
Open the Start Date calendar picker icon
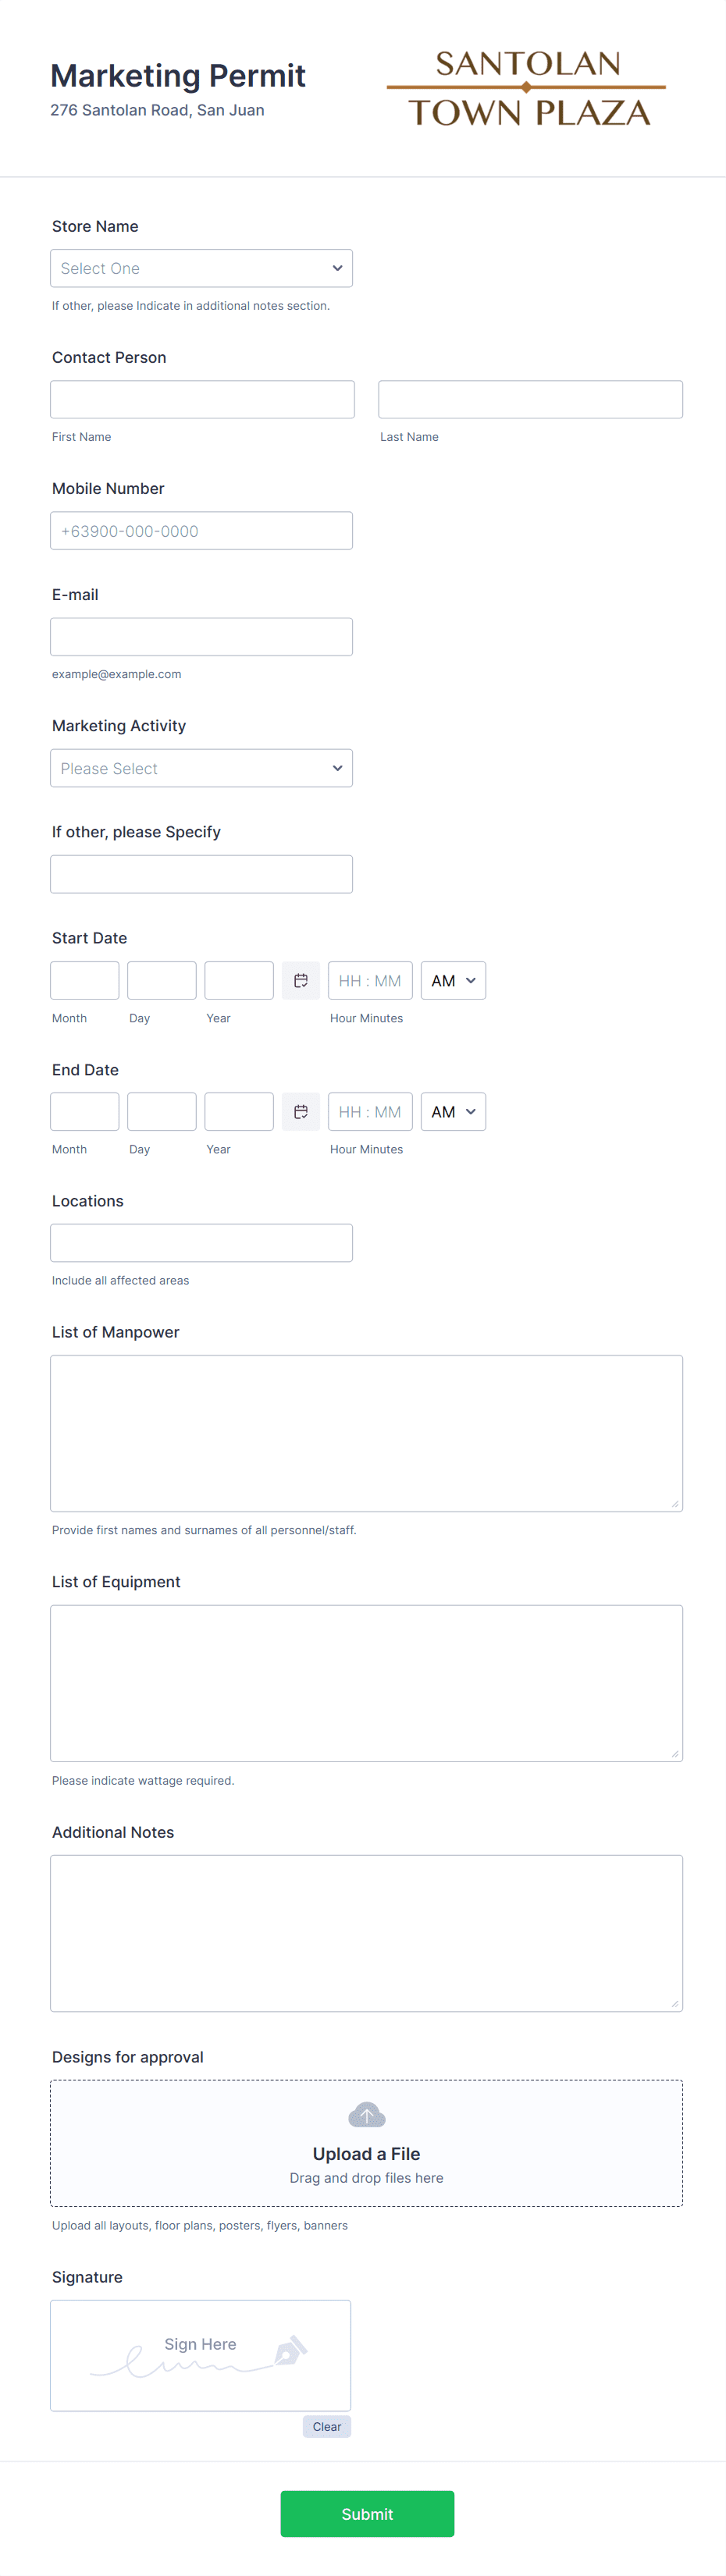(300, 980)
